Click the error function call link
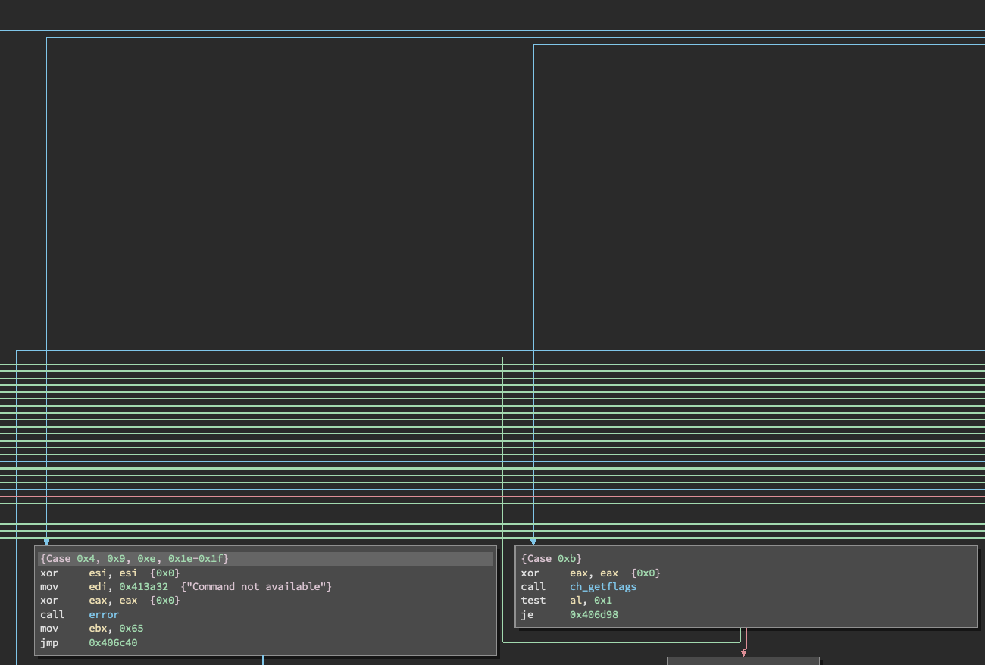 103,614
